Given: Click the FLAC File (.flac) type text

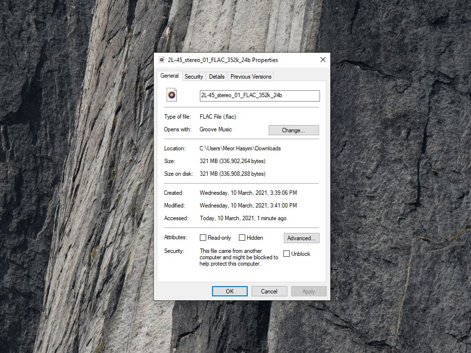Looking at the screenshot, I should (x=218, y=117).
